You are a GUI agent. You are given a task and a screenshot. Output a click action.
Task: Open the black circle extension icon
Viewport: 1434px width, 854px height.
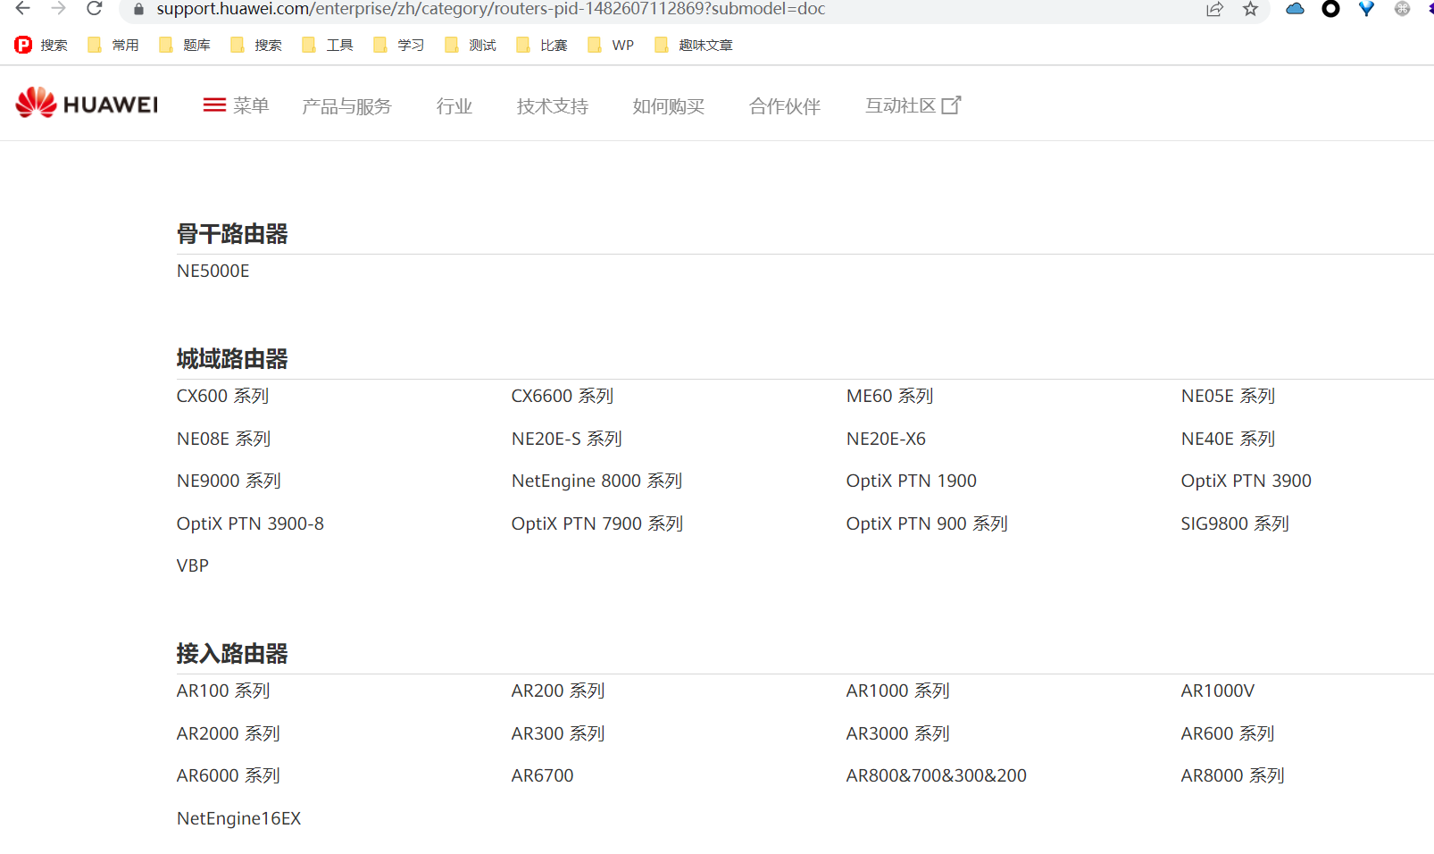tap(1330, 9)
